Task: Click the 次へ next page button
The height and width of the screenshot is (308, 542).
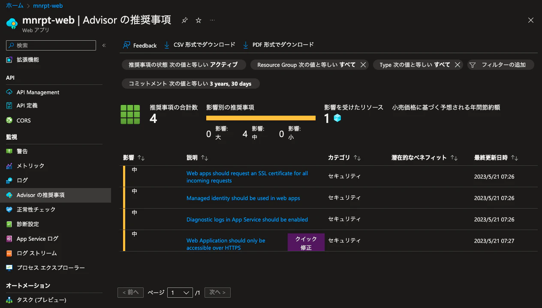Action: click(217, 293)
